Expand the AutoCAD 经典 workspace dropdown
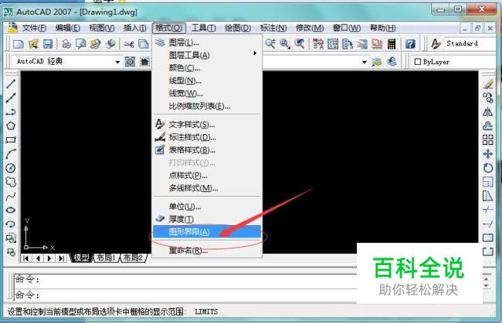This screenshot has height=323, width=502. [x=117, y=62]
